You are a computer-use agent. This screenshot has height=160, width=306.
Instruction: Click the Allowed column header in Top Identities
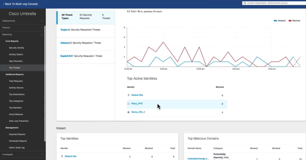[126, 148]
